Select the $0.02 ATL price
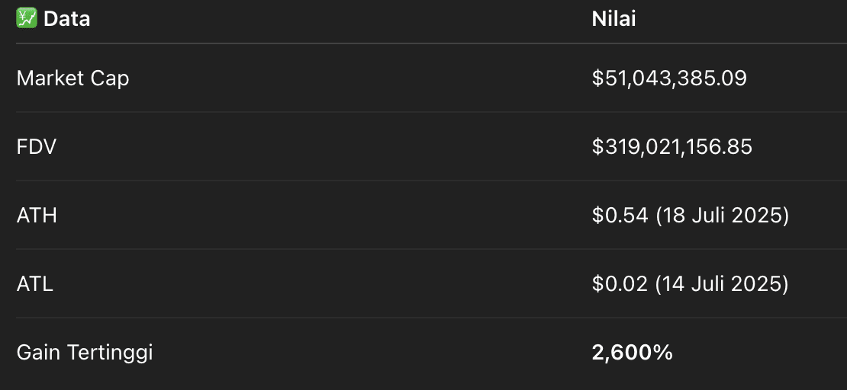Image resolution: width=847 pixels, height=390 pixels. (x=620, y=283)
